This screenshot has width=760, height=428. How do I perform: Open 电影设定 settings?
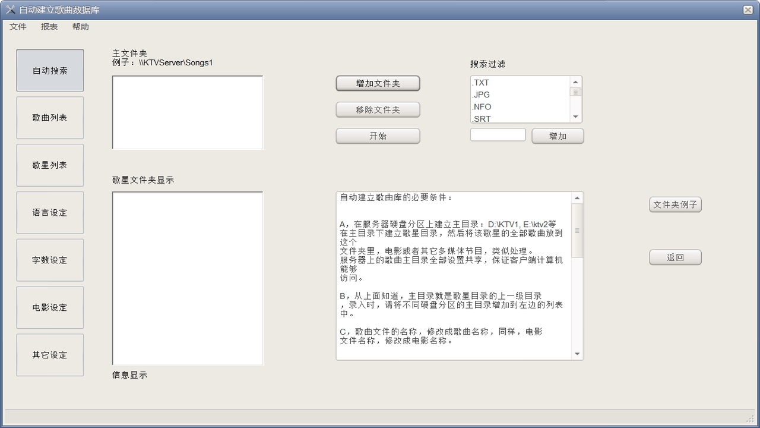(x=50, y=307)
